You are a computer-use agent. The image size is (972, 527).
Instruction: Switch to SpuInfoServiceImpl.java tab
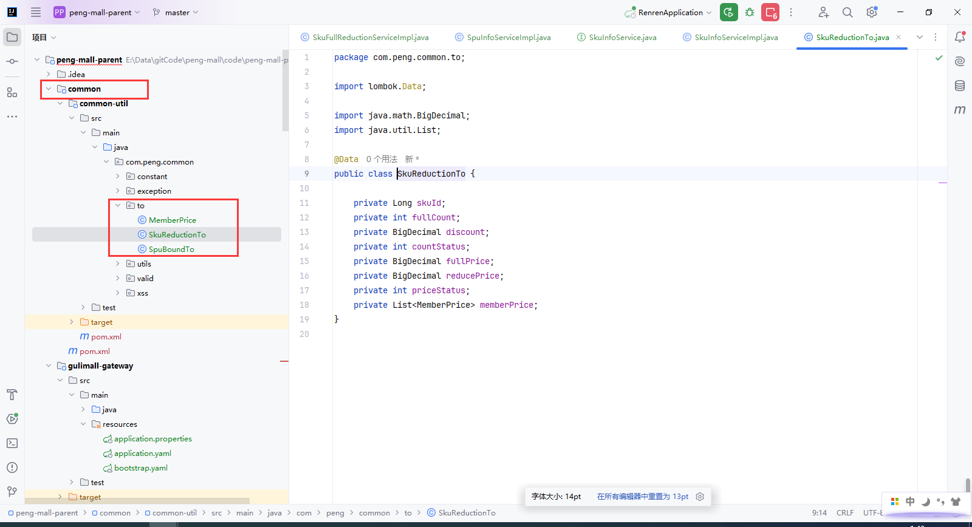coord(503,37)
